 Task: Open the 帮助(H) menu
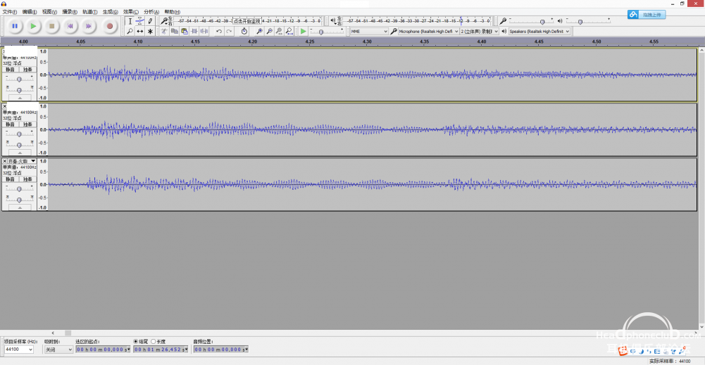pos(173,12)
